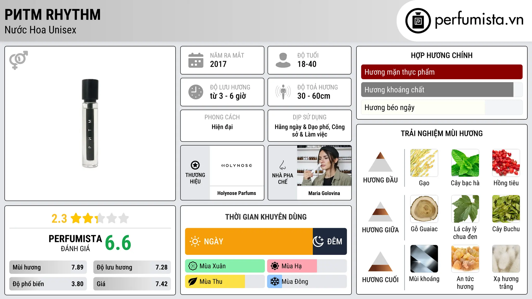Click the age range 18-40 value
Screen dimensions: 532x299
coord(307,64)
